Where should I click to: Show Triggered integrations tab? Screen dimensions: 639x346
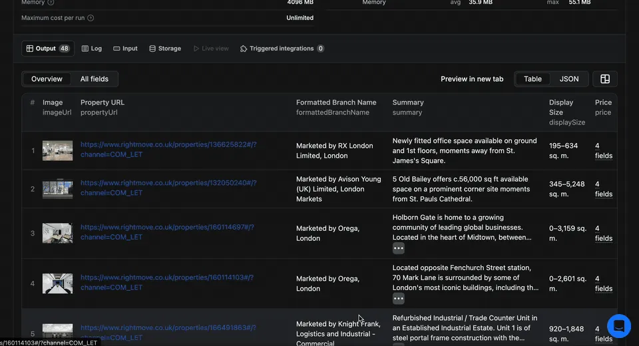(282, 49)
